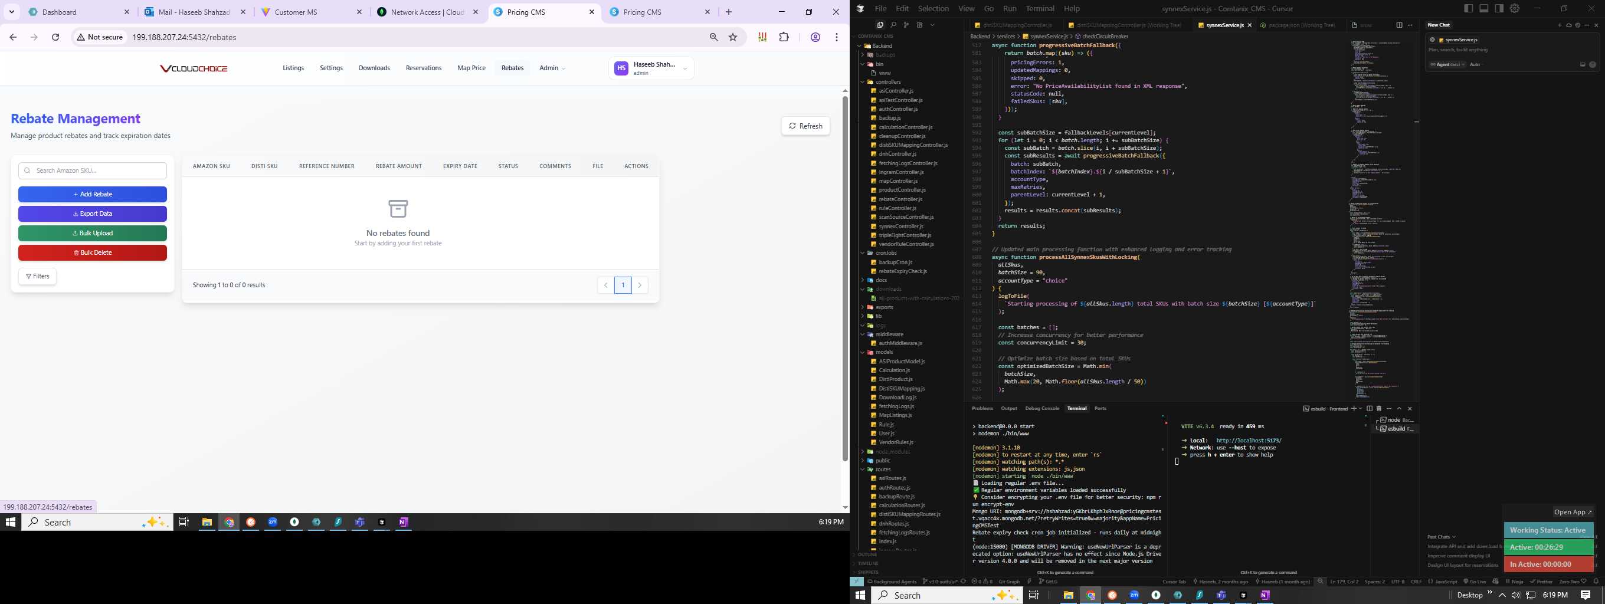Expand the Past Chats section
This screenshot has height=604, width=1605.
pos(1441,537)
